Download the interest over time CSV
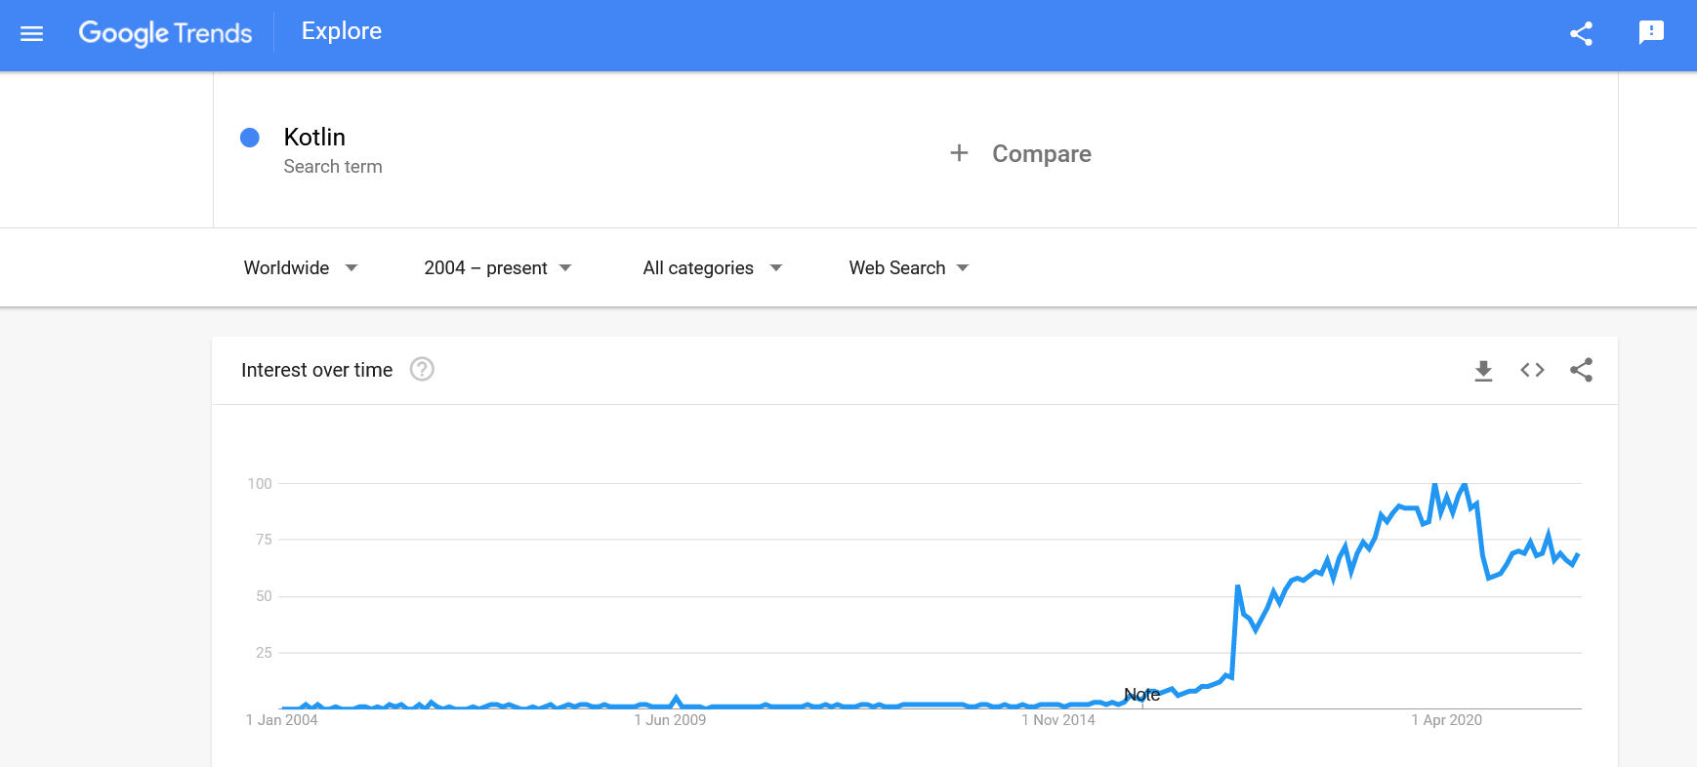1697x767 pixels. 1483,371
